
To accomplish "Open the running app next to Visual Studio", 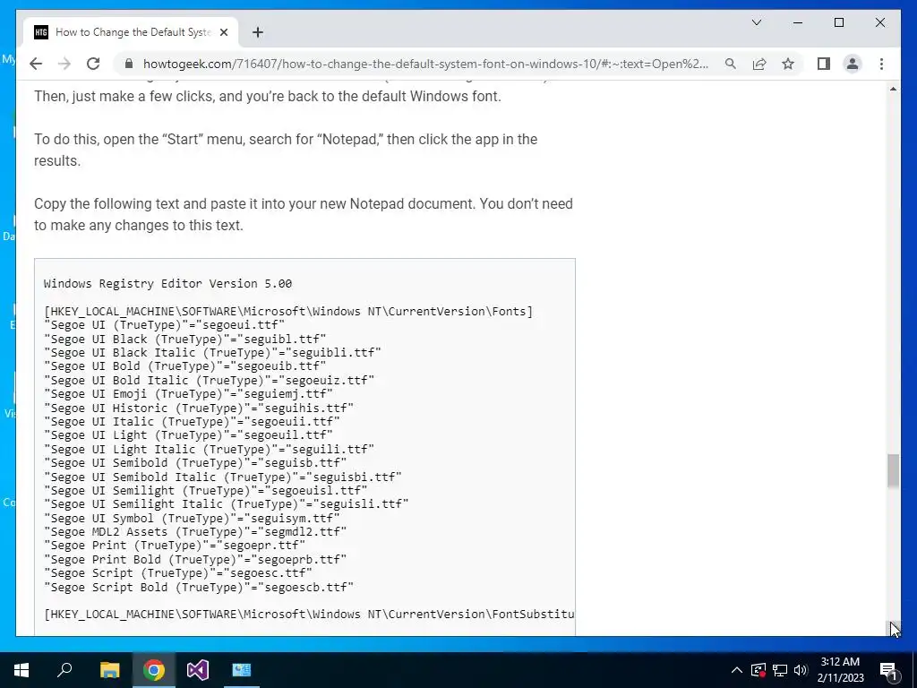I will click(242, 670).
